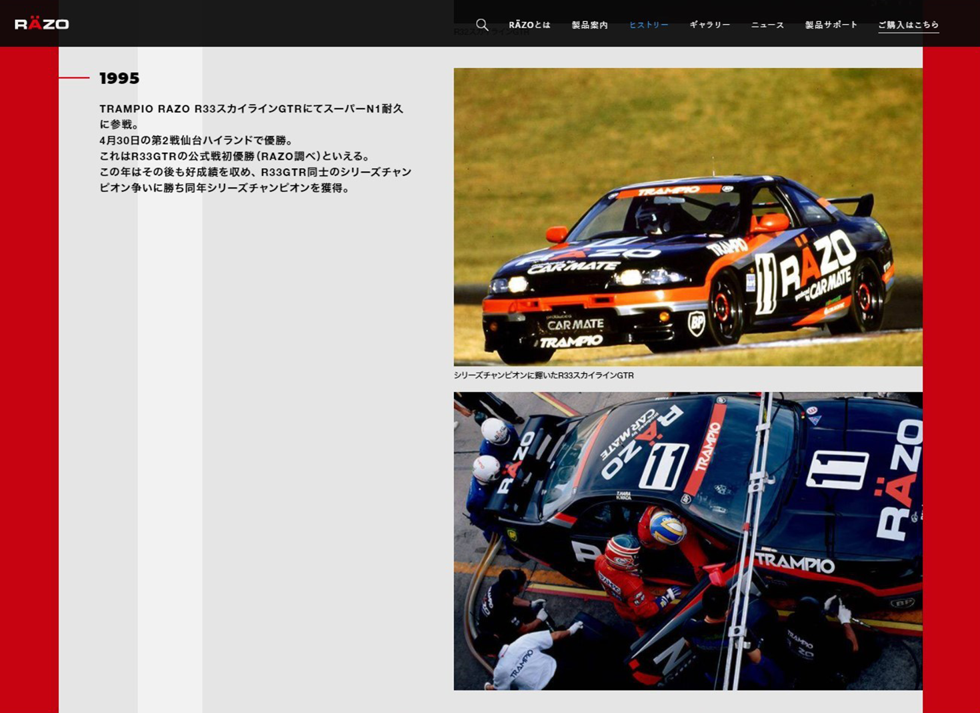
Task: Click the line beginning この年はその後も好成績を収め
Action: pyautogui.click(x=255, y=172)
